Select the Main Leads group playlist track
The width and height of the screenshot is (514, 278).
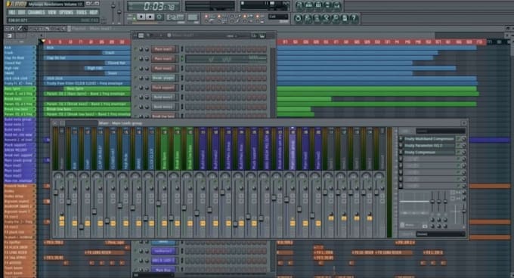pos(19,160)
